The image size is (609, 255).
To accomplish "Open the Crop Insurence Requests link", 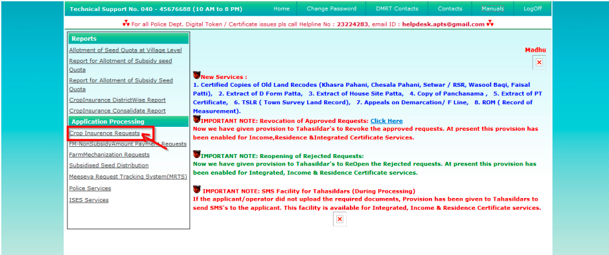I will (x=104, y=133).
